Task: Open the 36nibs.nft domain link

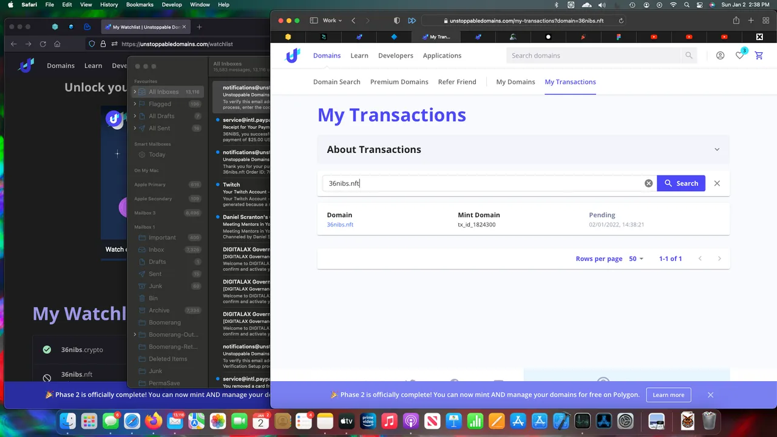Action: [x=340, y=225]
